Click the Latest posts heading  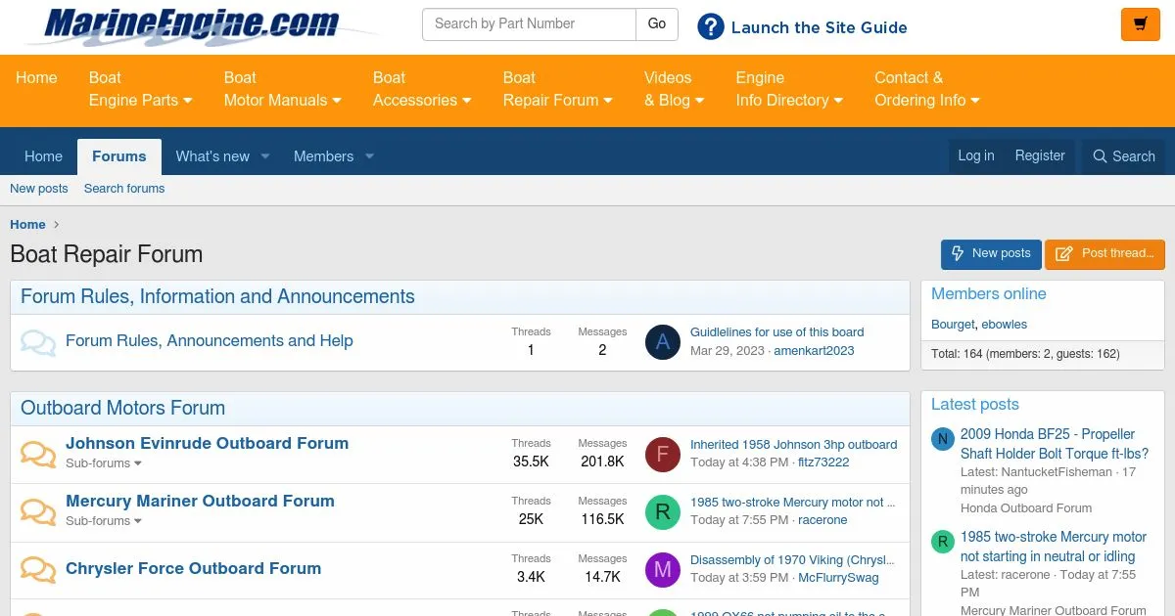pyautogui.click(x=974, y=405)
